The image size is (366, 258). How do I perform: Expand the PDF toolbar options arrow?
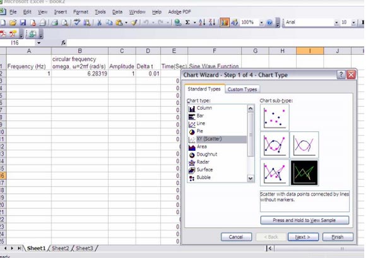click(21, 34)
